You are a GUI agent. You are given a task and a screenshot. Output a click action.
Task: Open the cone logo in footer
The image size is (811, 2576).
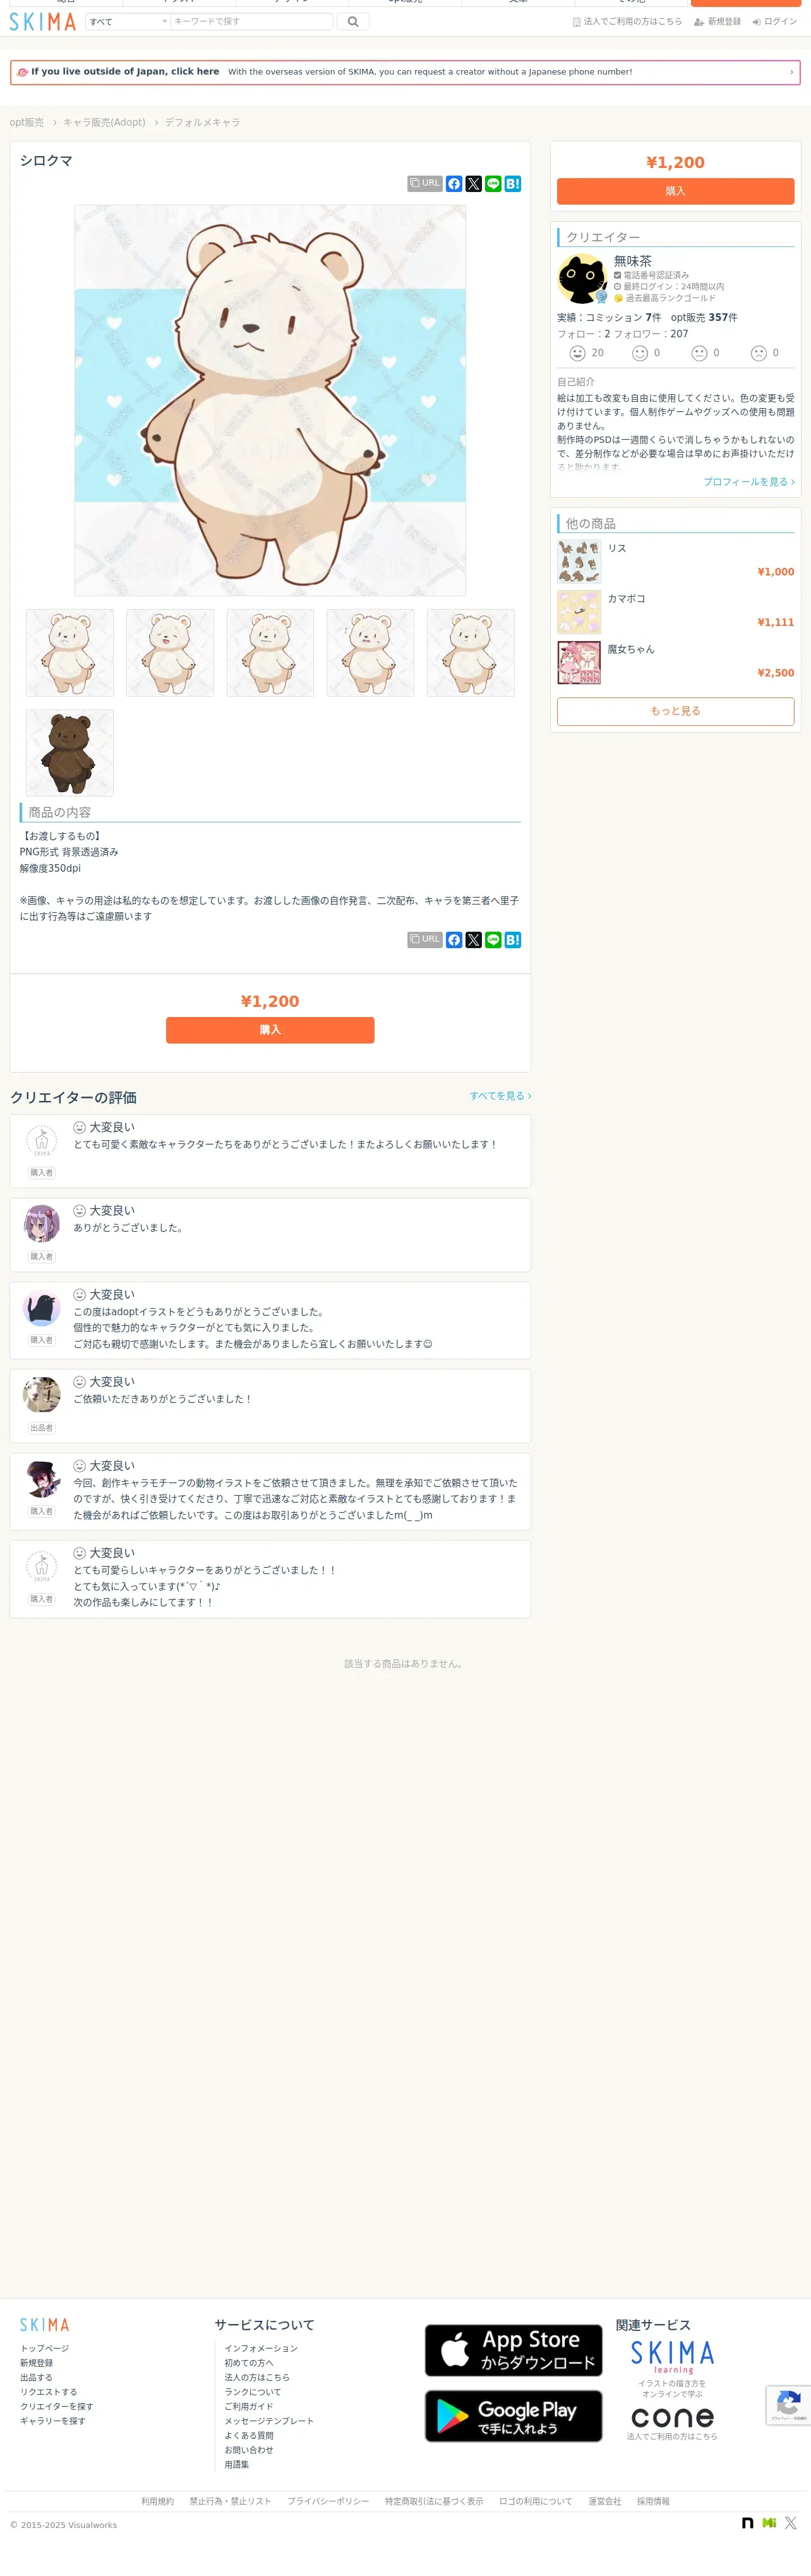click(672, 2418)
